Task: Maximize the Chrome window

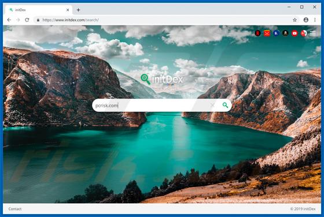Action: click(301, 7)
